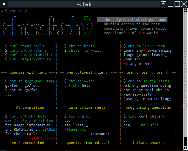Click the 'queries with curl' caption
Viewport: 188px width, 151px height.
coord(28,72)
